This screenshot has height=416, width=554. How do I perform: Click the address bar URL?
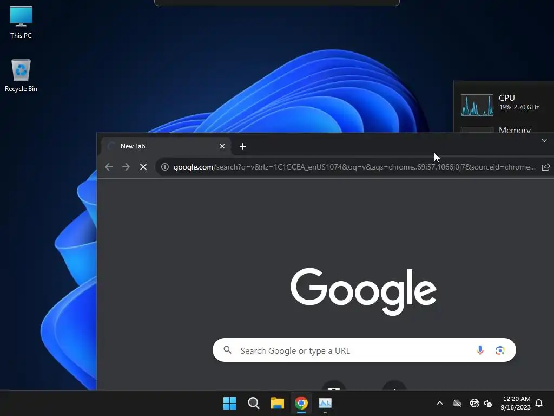[x=354, y=167]
